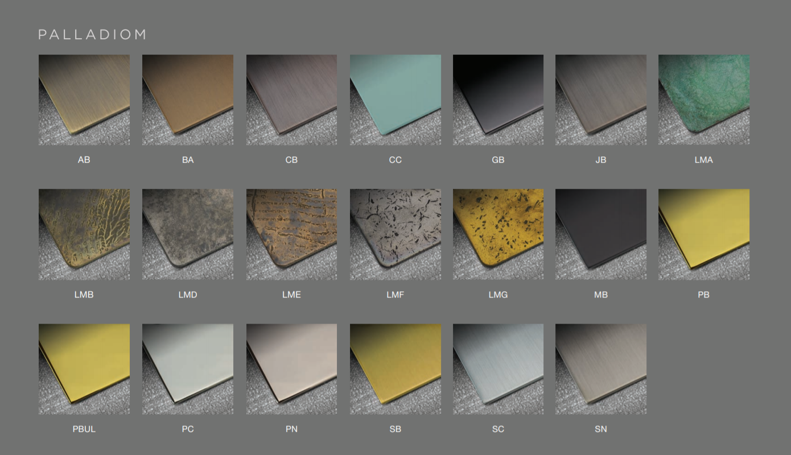The image size is (791, 455).
Task: Click the PC label text
Action: coord(188,429)
